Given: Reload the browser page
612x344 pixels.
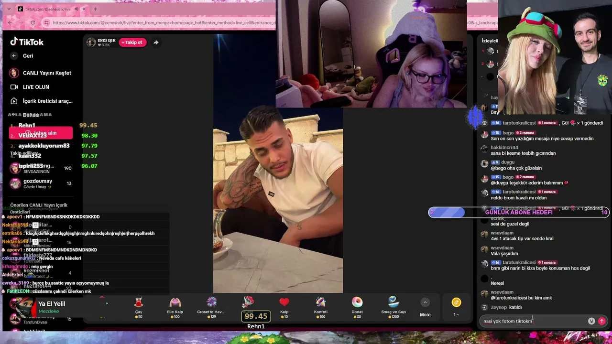Looking at the screenshot, I should click(33, 22).
